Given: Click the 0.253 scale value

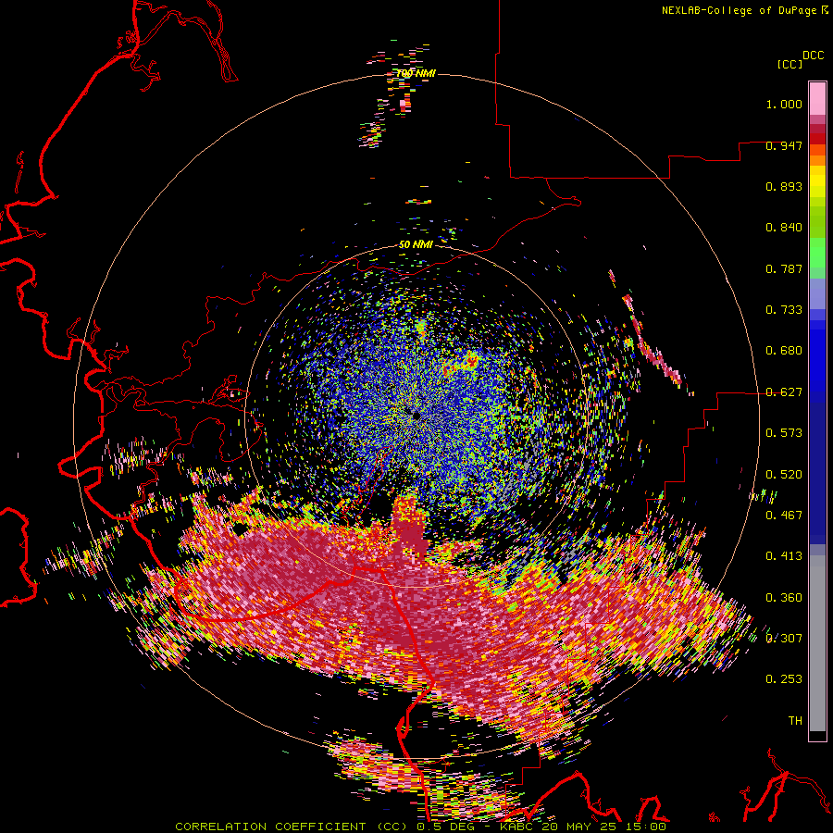Looking at the screenshot, I should tap(784, 679).
